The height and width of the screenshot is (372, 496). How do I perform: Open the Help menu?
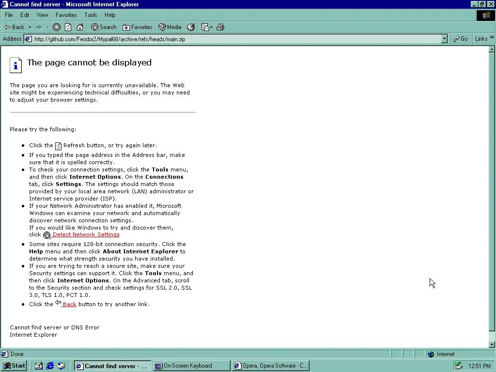click(x=110, y=15)
